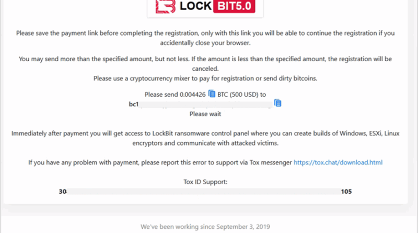Image resolution: width=418 pixels, height=233 pixels.
Task: Click the LOCK text in the header logo
Action: coord(196,6)
